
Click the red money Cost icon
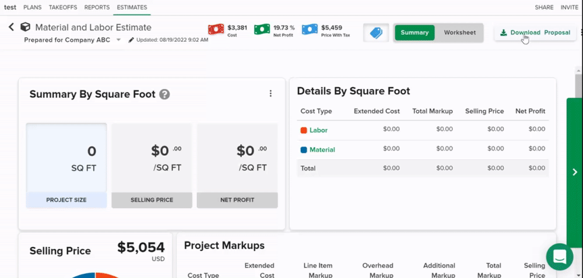point(216,30)
